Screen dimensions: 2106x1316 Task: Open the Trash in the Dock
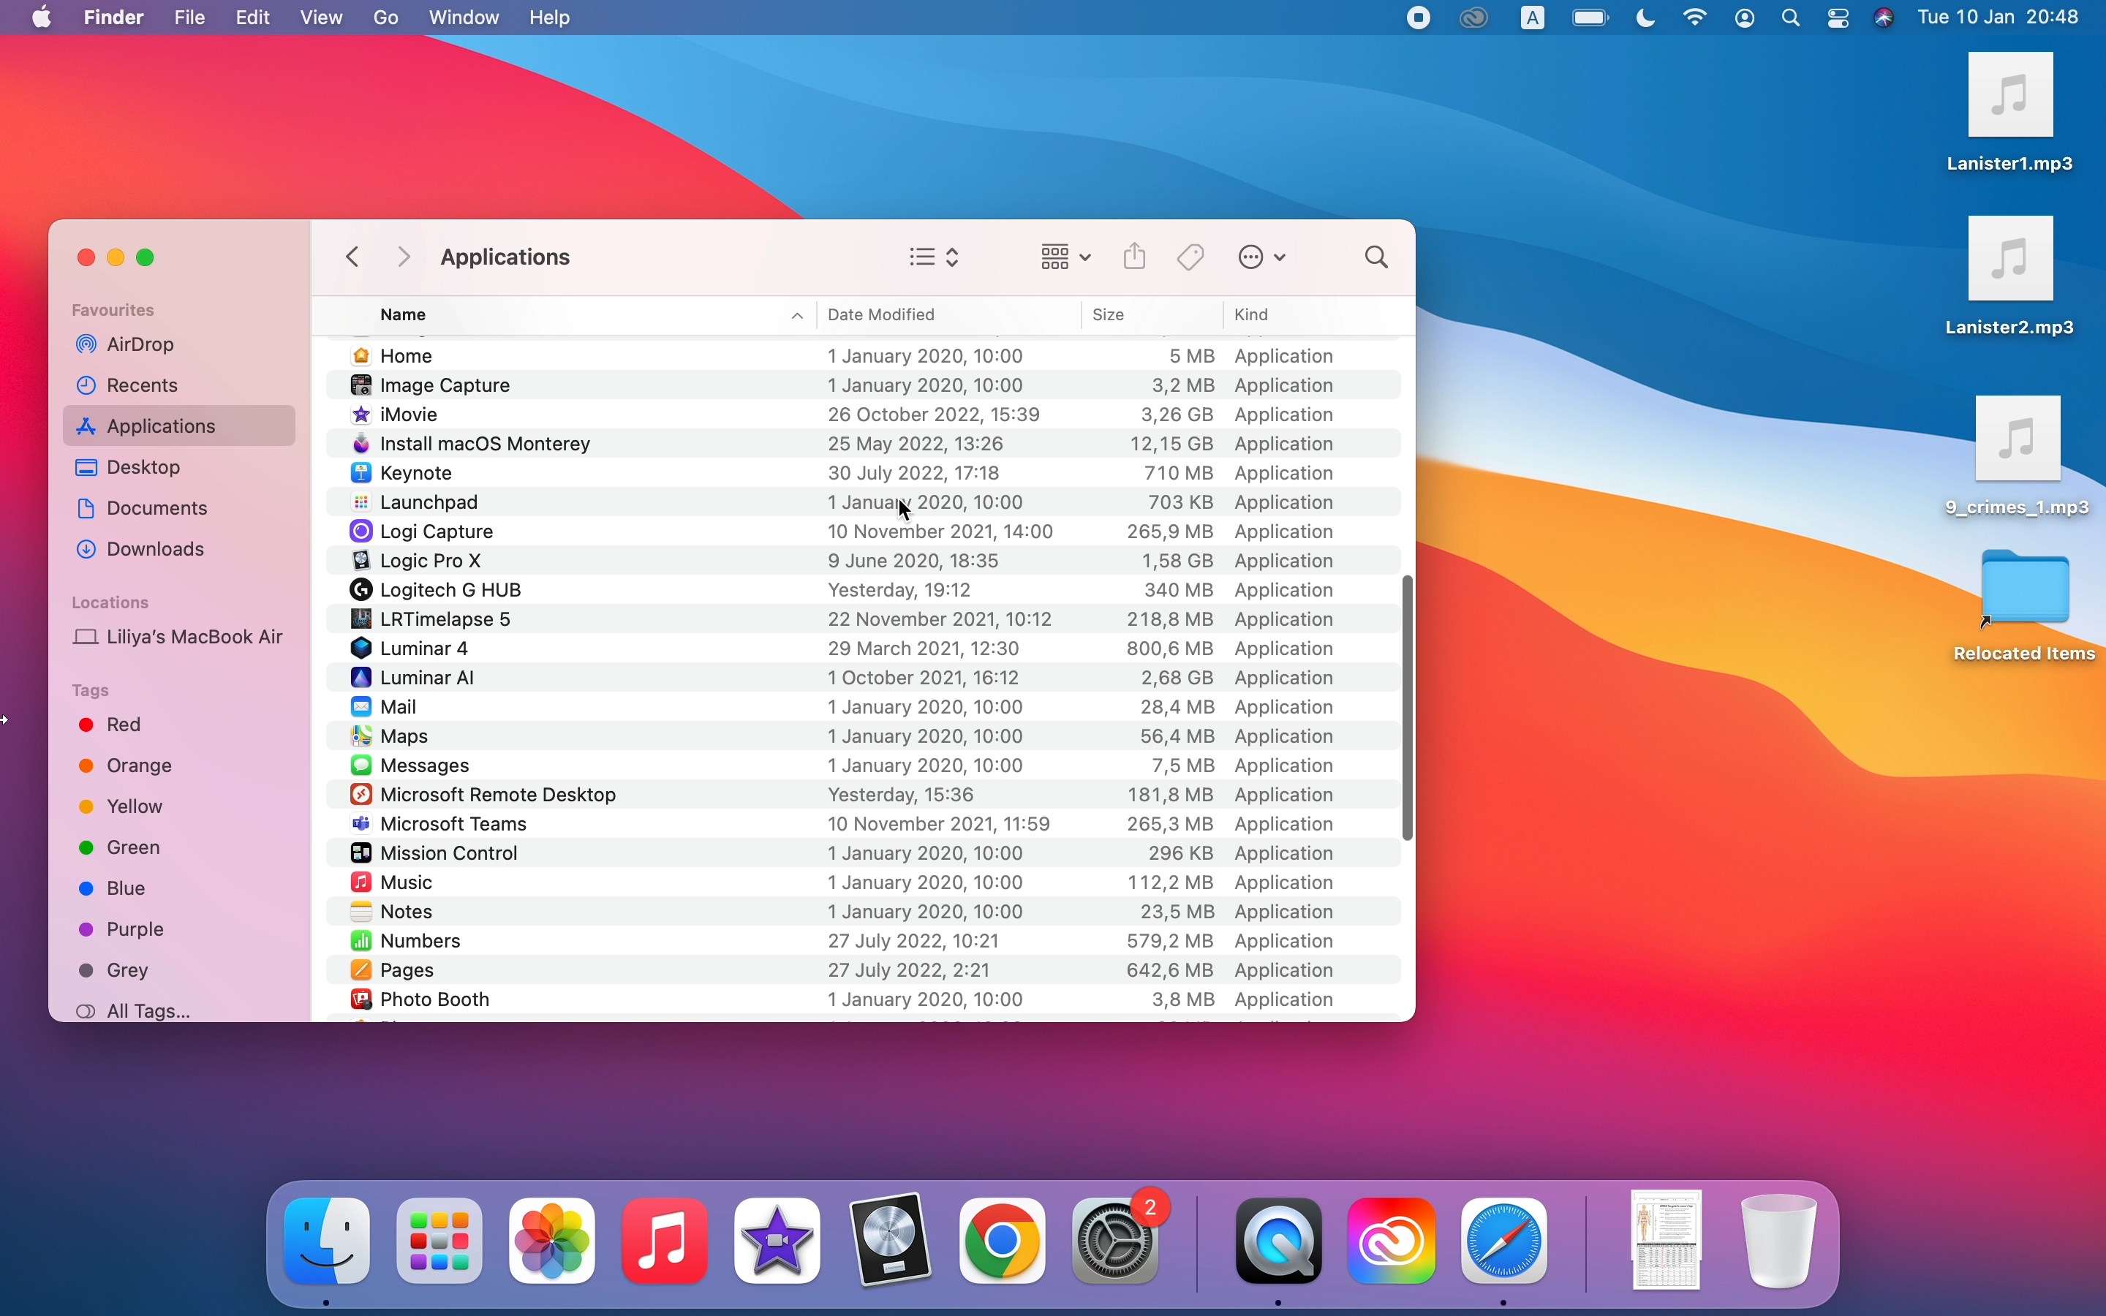point(1781,1241)
